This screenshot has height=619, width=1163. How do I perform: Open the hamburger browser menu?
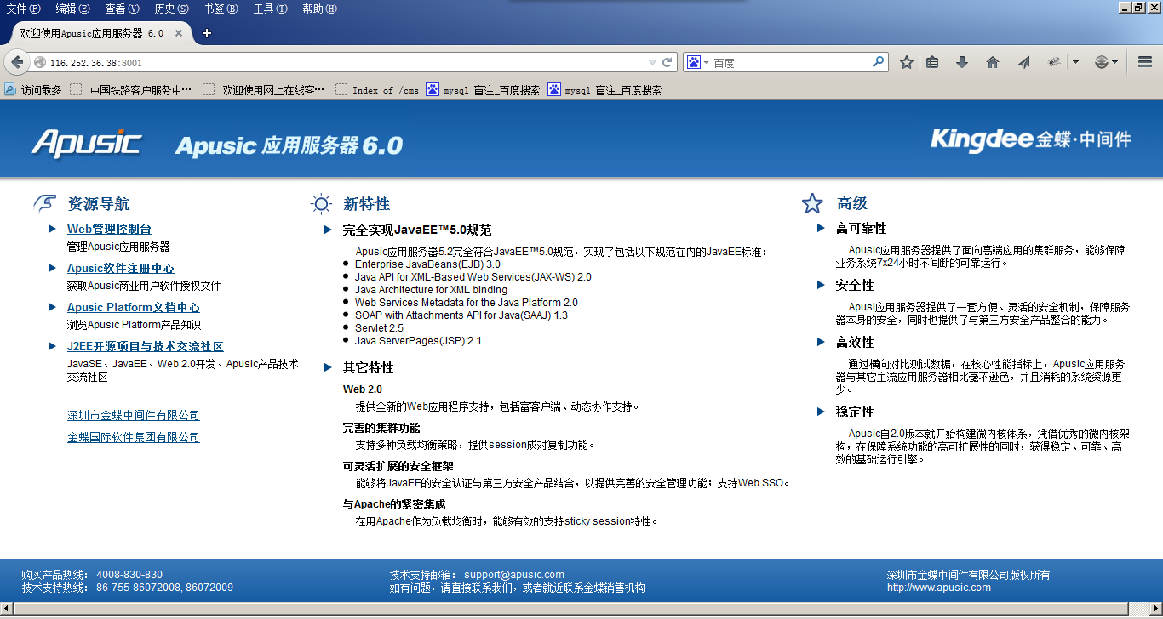pos(1145,62)
